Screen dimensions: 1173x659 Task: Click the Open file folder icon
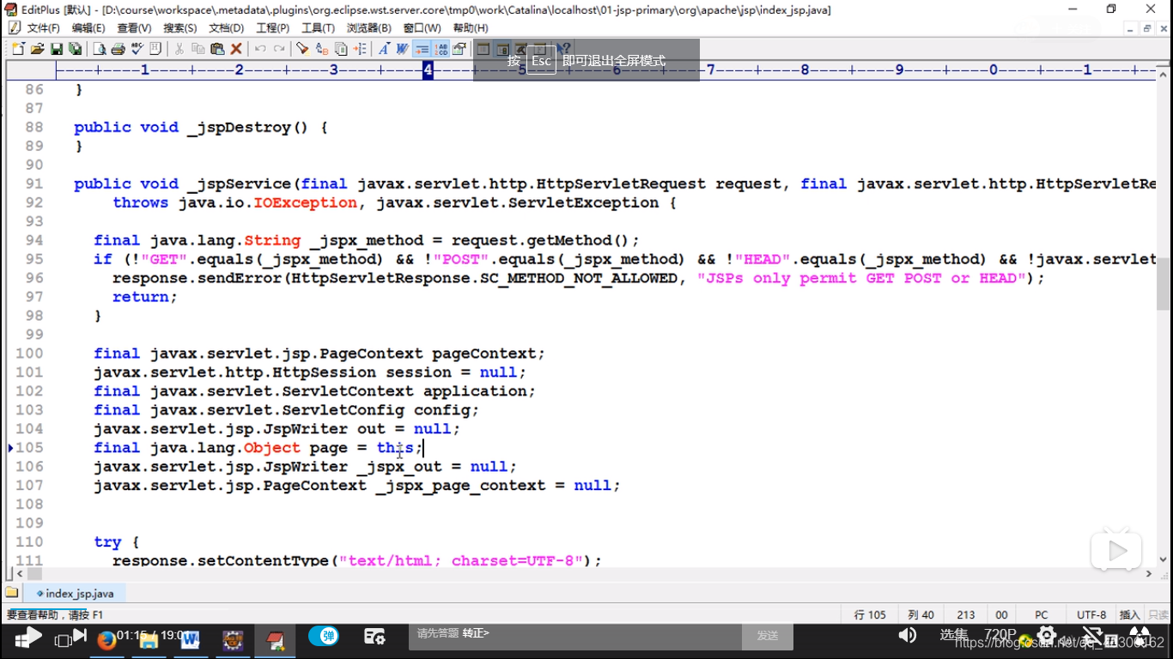coord(37,49)
